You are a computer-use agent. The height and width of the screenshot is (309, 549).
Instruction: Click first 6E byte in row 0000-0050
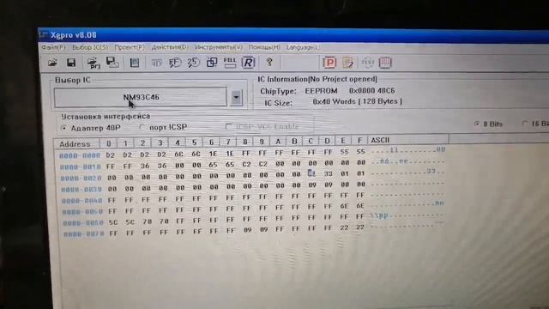(344, 206)
